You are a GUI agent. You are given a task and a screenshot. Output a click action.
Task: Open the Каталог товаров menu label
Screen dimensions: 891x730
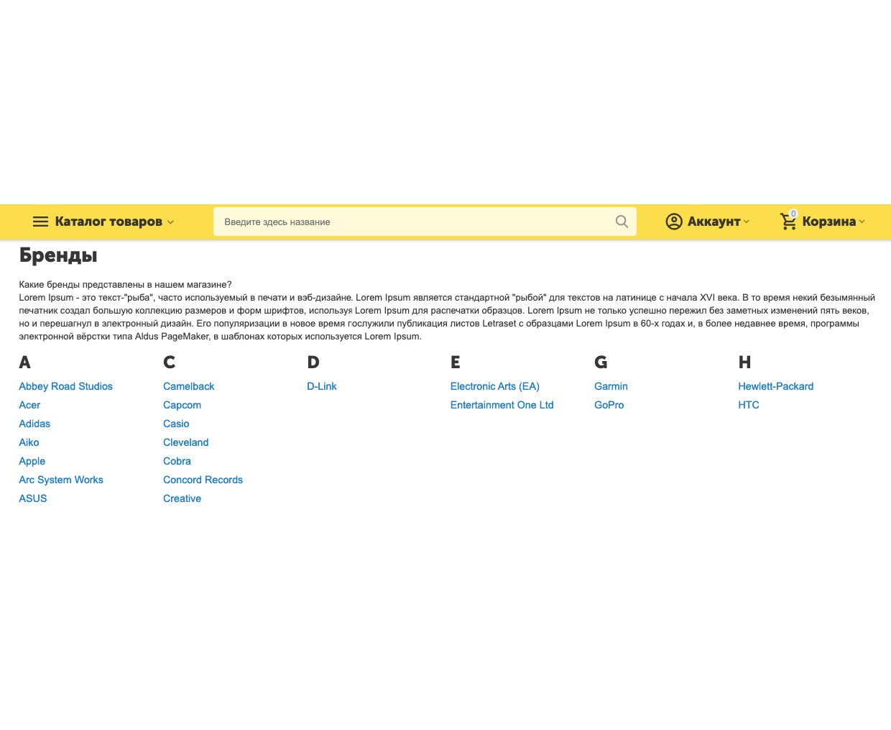109,222
